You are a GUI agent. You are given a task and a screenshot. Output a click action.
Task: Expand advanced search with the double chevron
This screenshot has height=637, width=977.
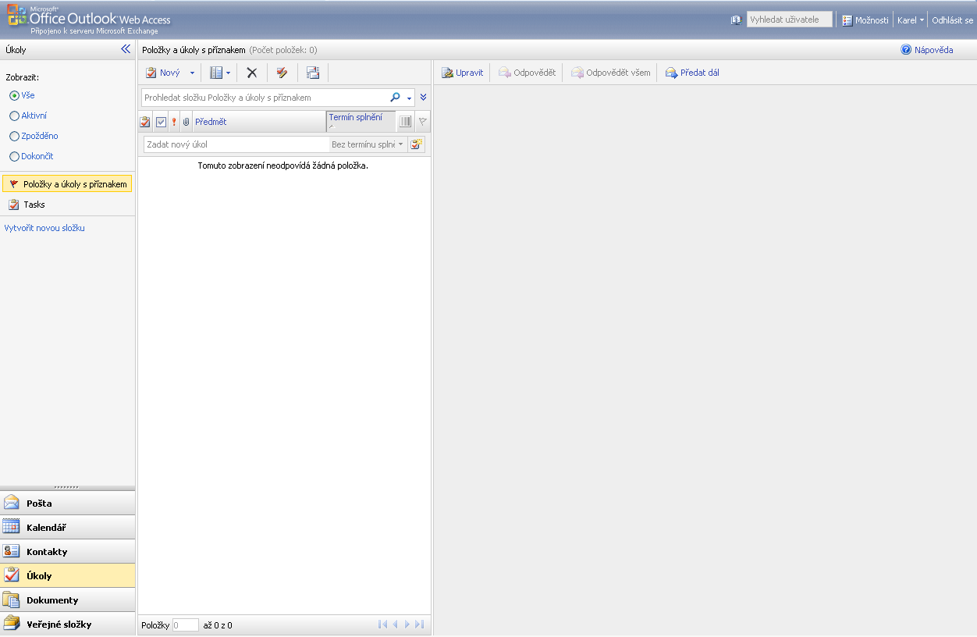click(x=423, y=98)
